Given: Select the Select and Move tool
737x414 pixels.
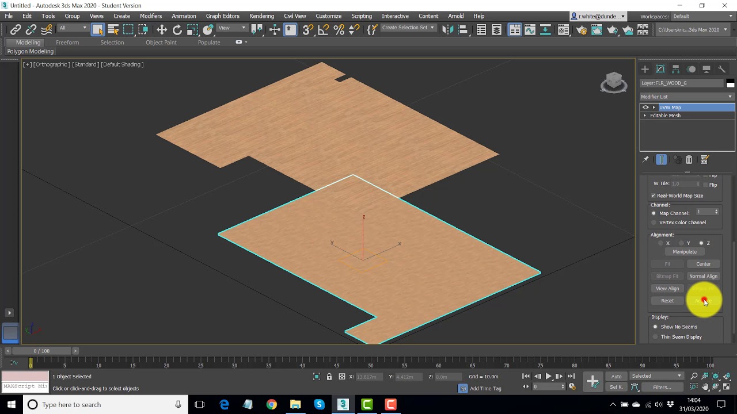Looking at the screenshot, I should pyautogui.click(x=162, y=29).
